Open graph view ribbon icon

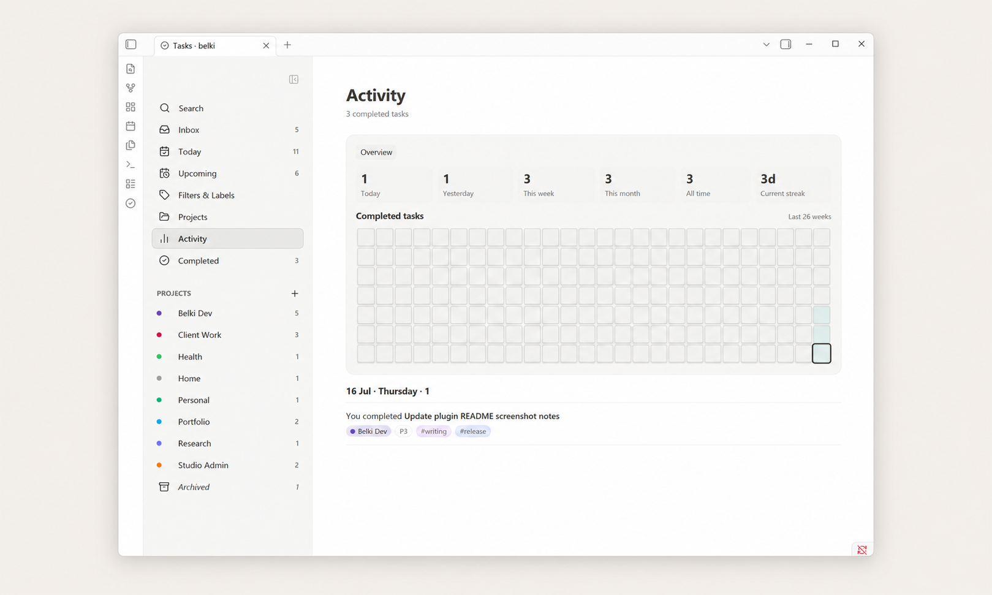[131, 88]
